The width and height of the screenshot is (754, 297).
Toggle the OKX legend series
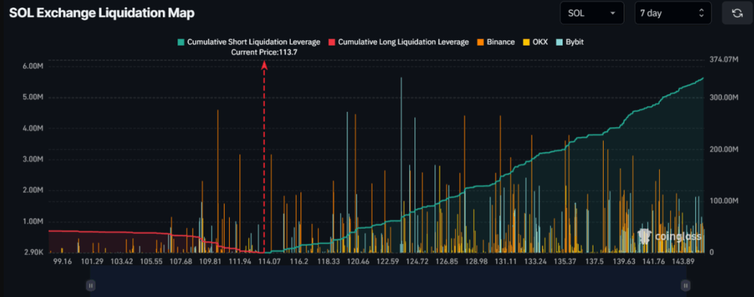[x=535, y=42]
